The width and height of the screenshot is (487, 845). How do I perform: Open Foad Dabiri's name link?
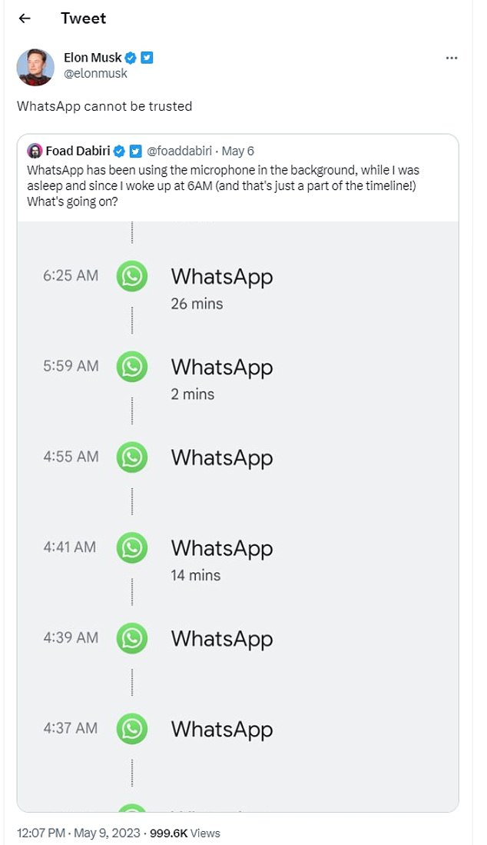pyautogui.click(x=78, y=150)
